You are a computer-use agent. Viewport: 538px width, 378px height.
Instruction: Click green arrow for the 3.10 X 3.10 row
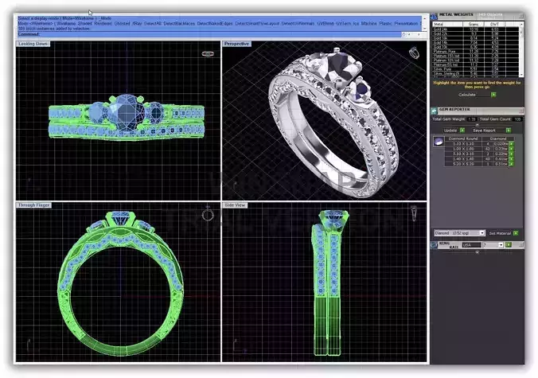(x=511, y=154)
